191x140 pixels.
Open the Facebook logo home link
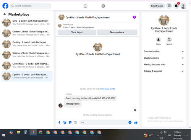[x=5, y=6]
